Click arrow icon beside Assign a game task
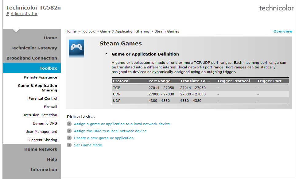 69,124
